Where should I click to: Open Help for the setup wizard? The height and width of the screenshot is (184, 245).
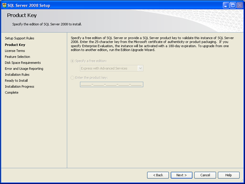click(x=229, y=175)
